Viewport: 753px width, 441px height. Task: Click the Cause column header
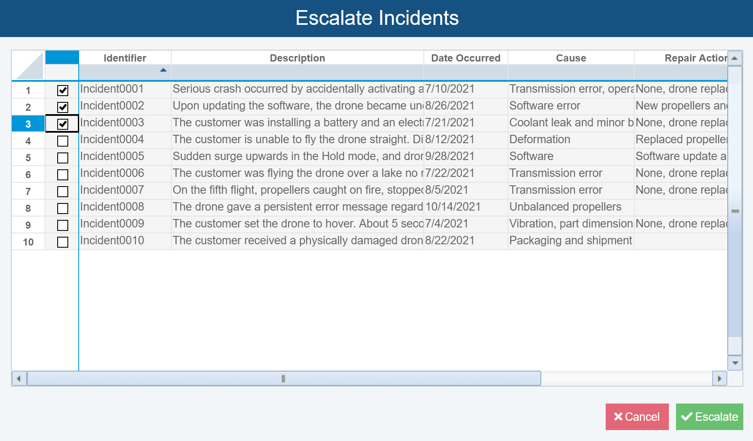coord(571,58)
